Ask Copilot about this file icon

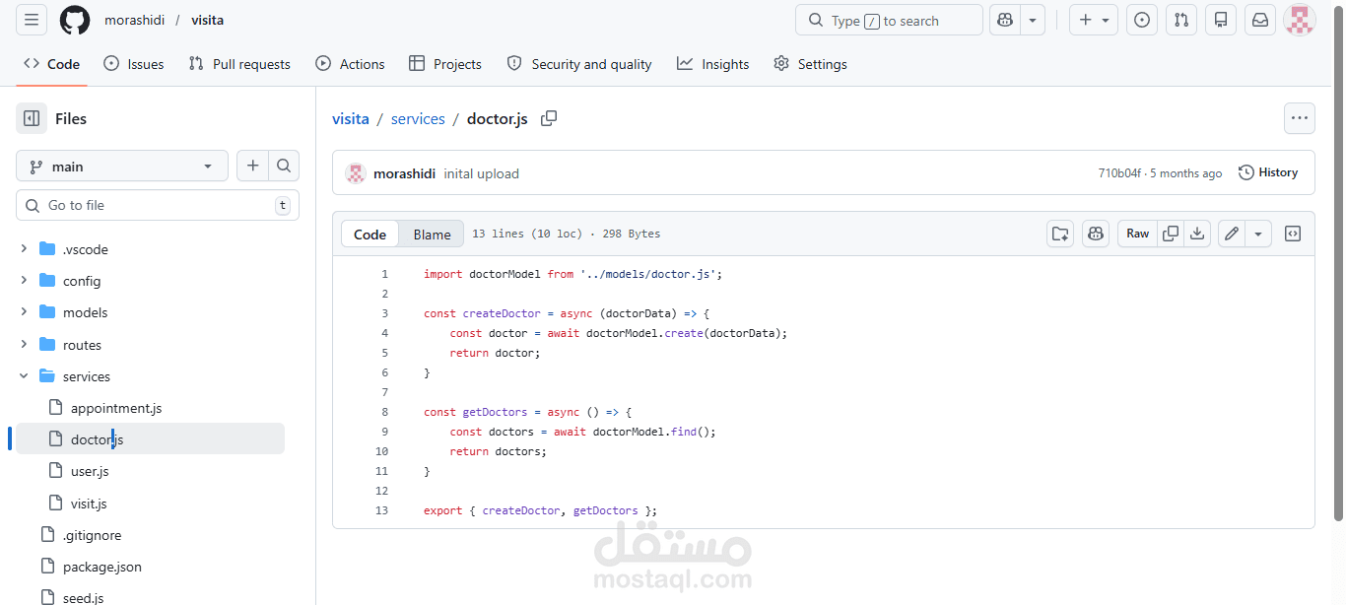pos(1096,234)
